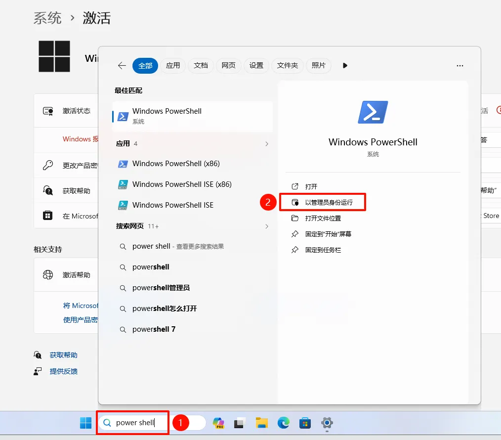Click the 激活帮助 globe icon
This screenshot has width=501, height=440.
click(x=48, y=275)
